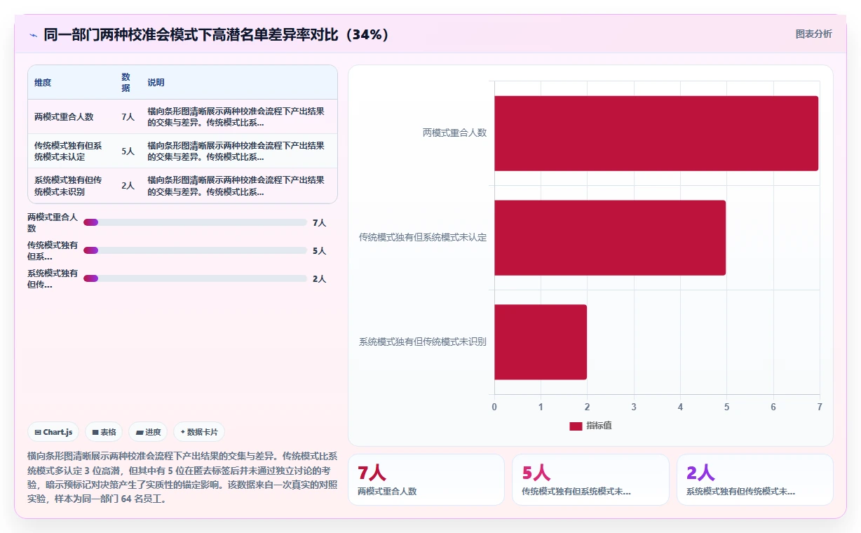
Task: Click the 传统模式独有但系... progress bar
Action: click(195, 250)
